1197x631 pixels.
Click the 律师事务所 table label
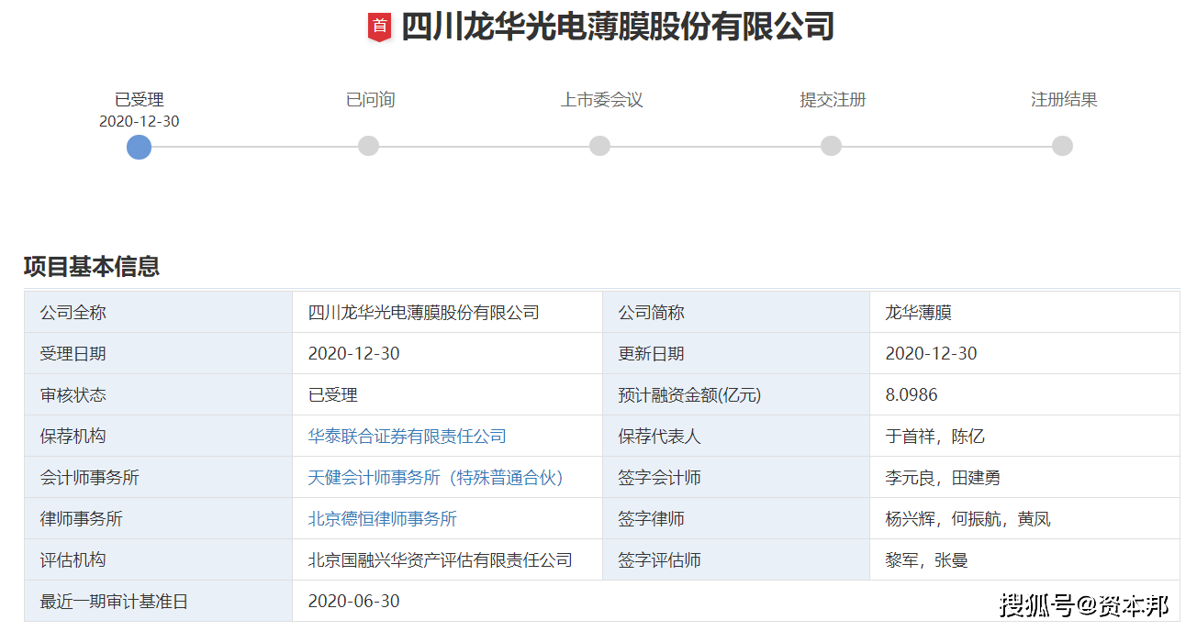point(82,519)
